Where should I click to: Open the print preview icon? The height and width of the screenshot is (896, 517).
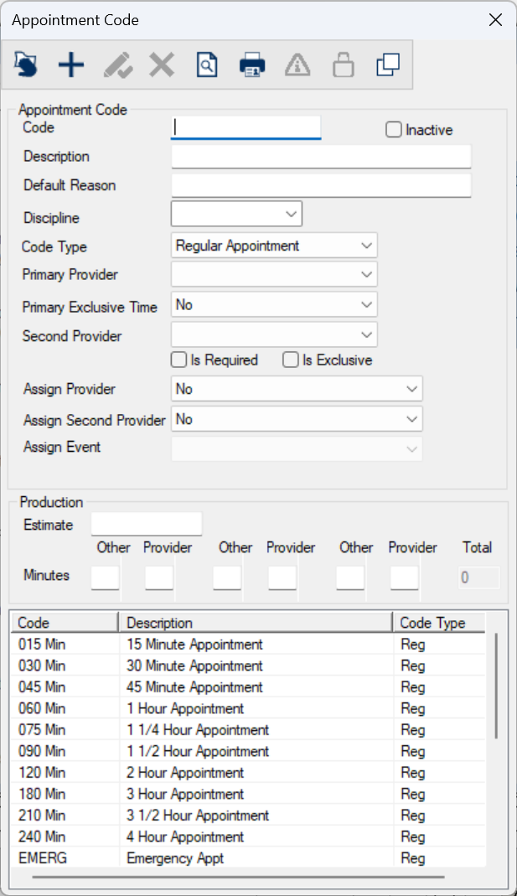pyautogui.click(x=207, y=65)
